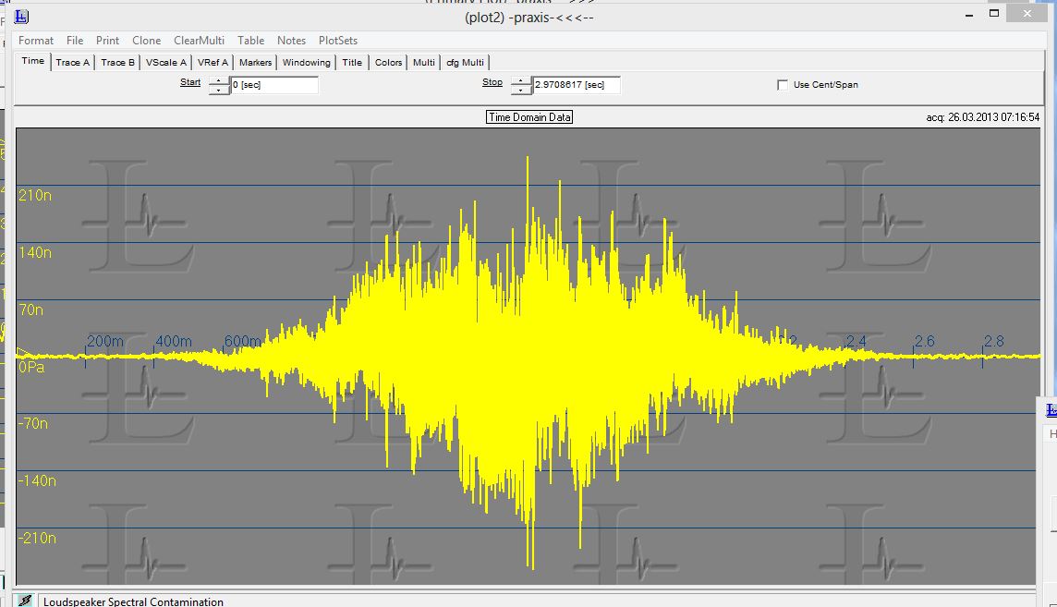Open the VRef A tab

click(x=213, y=62)
